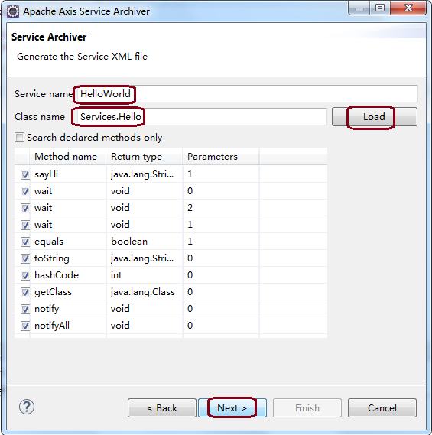Close the Service Archiver window with X

pyautogui.click(x=408, y=8)
